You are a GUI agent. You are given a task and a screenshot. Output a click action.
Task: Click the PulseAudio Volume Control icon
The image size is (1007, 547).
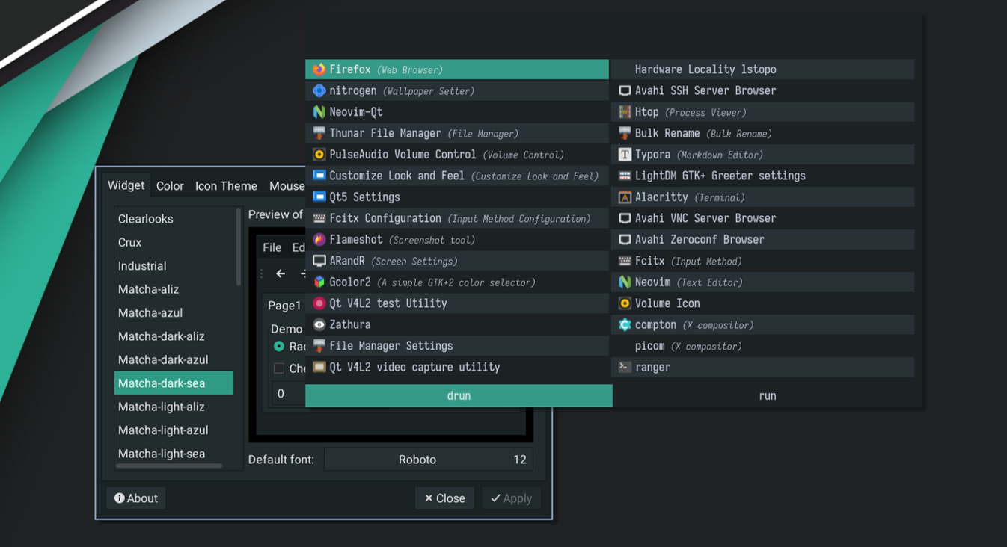coord(319,155)
